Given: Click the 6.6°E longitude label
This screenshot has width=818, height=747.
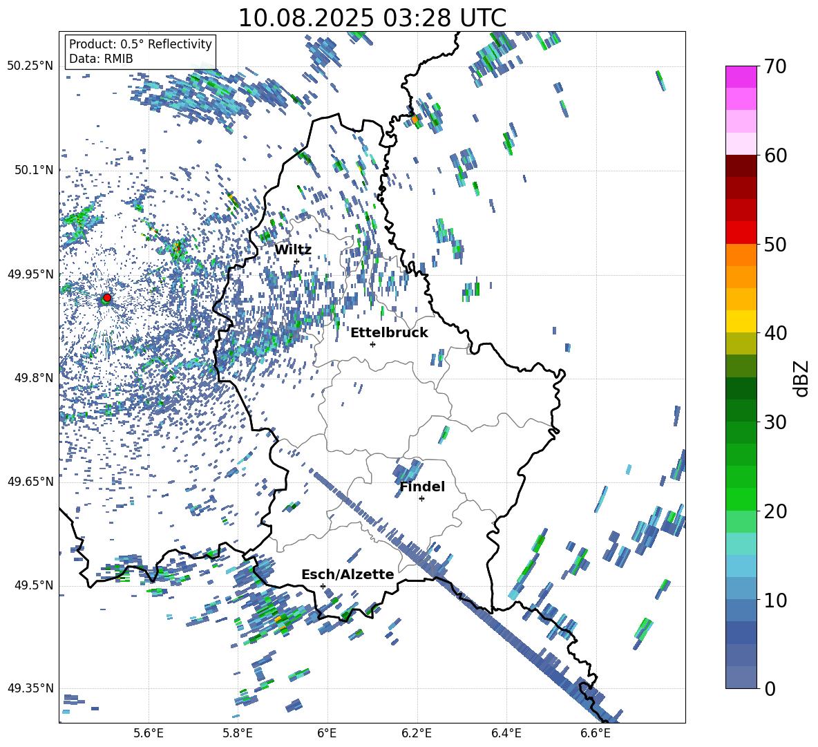Looking at the screenshot, I should [x=596, y=733].
